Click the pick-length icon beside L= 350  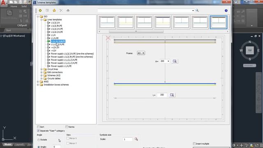click(172, 95)
